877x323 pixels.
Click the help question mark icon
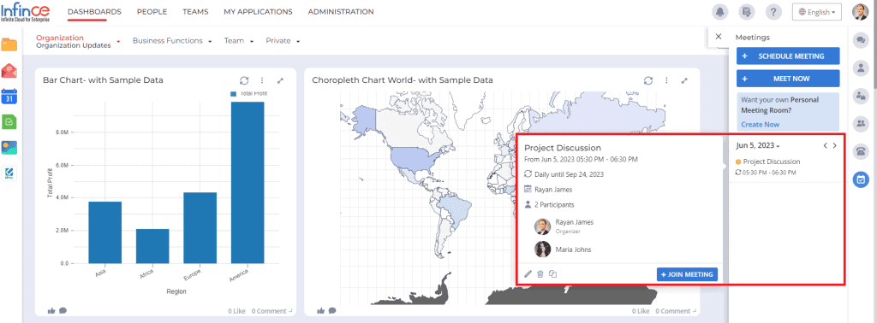(x=773, y=12)
